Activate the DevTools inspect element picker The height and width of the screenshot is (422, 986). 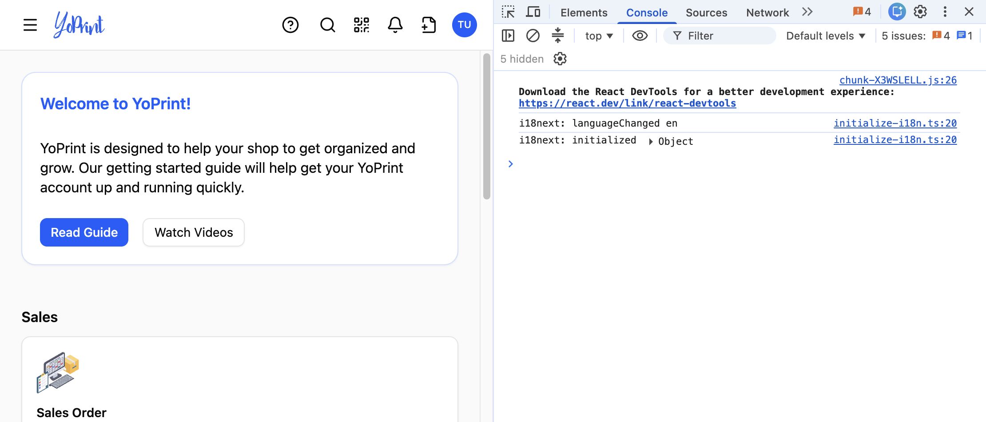point(508,12)
